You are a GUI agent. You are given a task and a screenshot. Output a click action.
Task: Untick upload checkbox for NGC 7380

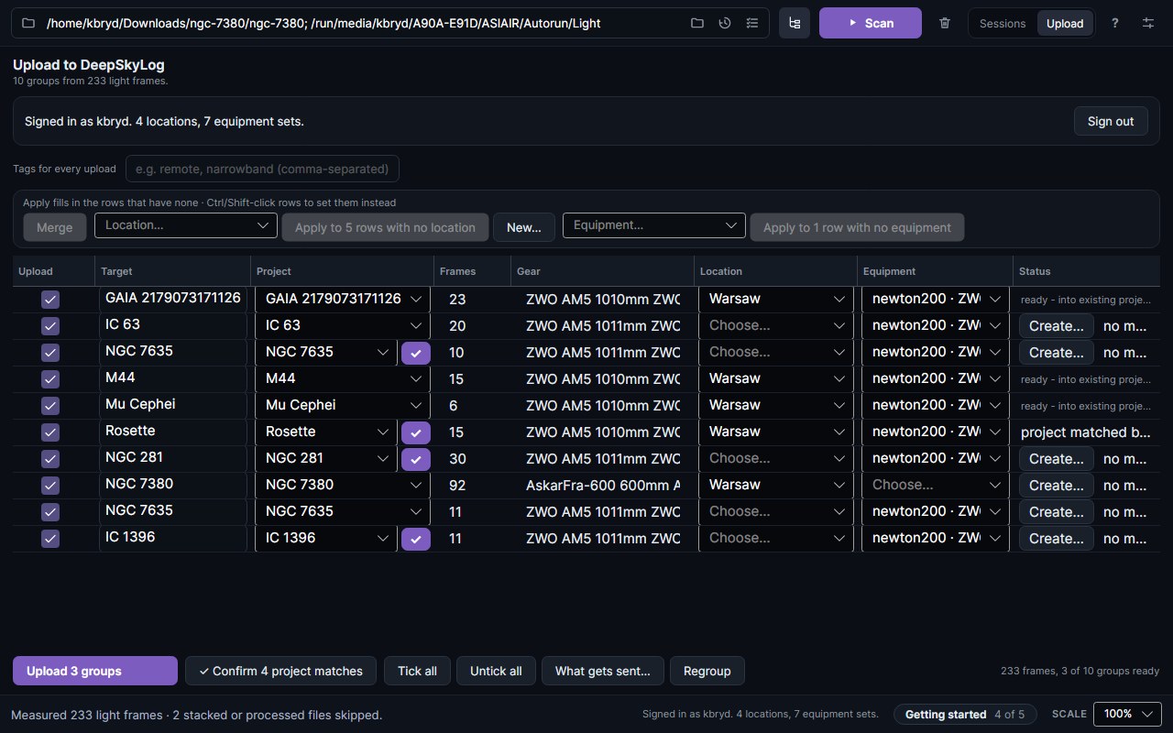click(50, 486)
